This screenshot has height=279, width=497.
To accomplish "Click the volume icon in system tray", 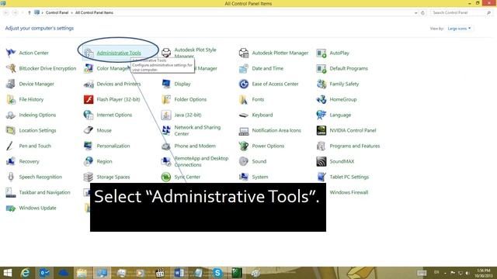I will (x=467, y=273).
